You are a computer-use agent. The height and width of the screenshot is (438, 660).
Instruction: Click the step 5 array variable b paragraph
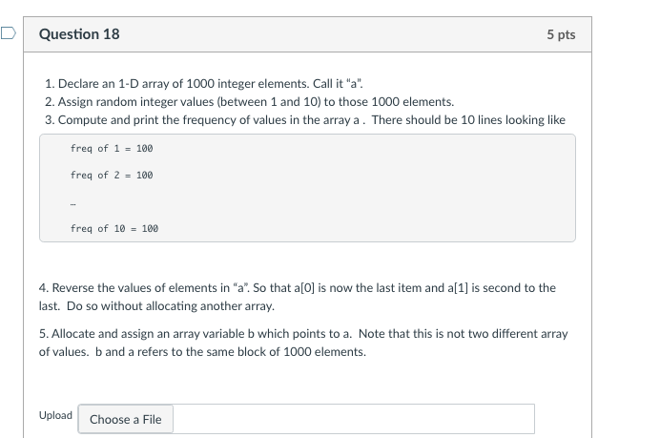pyautogui.click(x=303, y=343)
